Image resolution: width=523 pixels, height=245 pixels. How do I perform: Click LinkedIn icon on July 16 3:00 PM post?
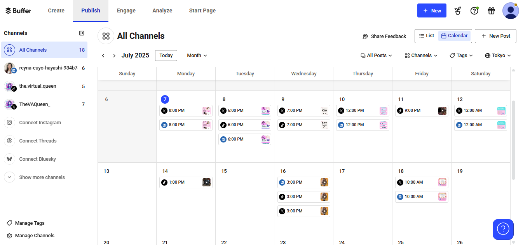click(282, 182)
